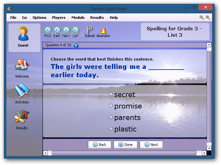
Task: Submit the quiz with checkered flag icon
Action: [90, 30]
